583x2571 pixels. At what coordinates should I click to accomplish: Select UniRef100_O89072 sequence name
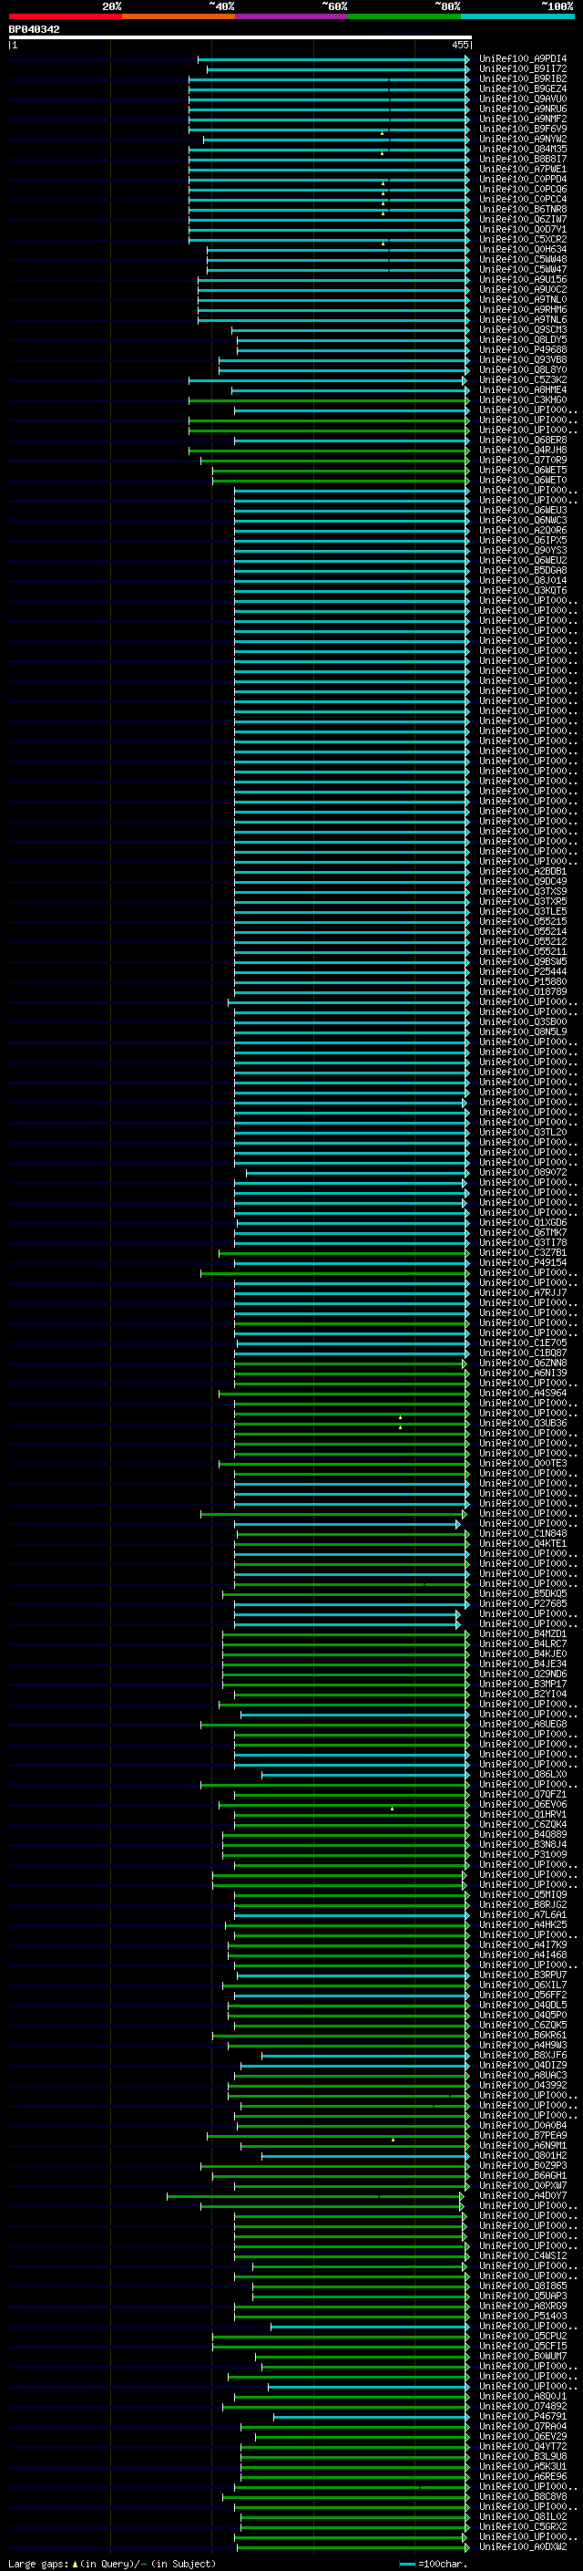523,1173
